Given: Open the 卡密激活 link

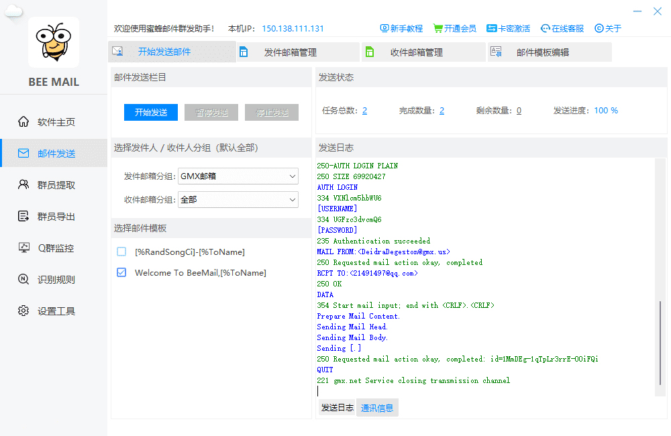Looking at the screenshot, I should (x=509, y=28).
